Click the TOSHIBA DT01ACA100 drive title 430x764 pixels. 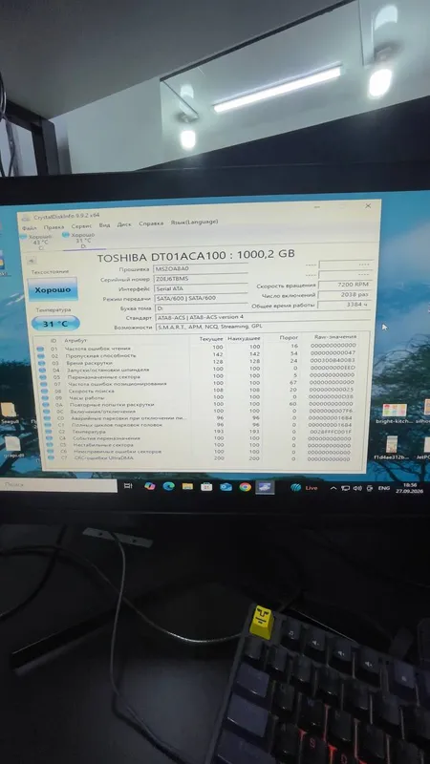pos(196,257)
